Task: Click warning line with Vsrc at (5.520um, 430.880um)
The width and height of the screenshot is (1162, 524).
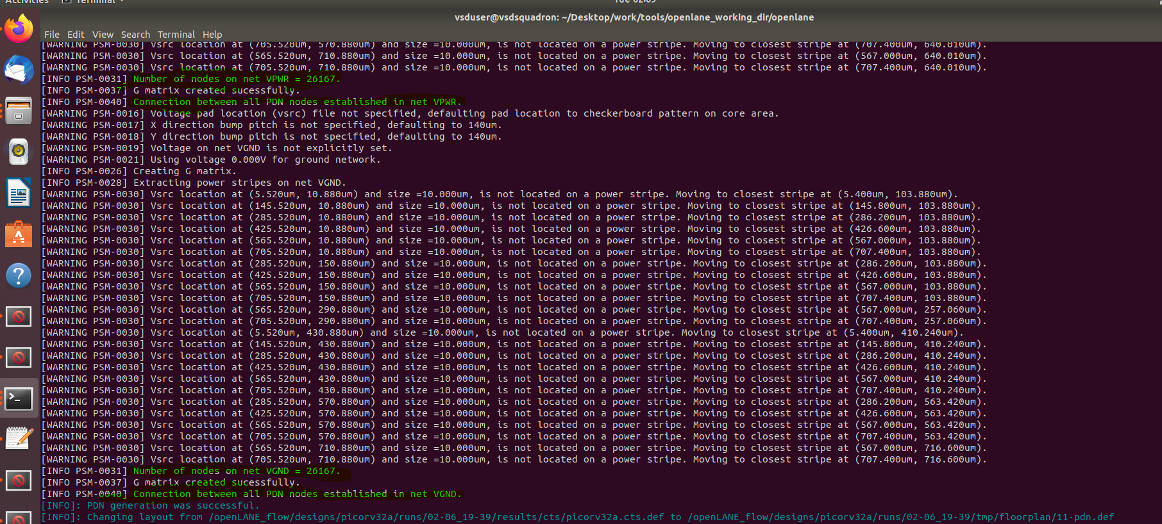Action: (x=502, y=332)
